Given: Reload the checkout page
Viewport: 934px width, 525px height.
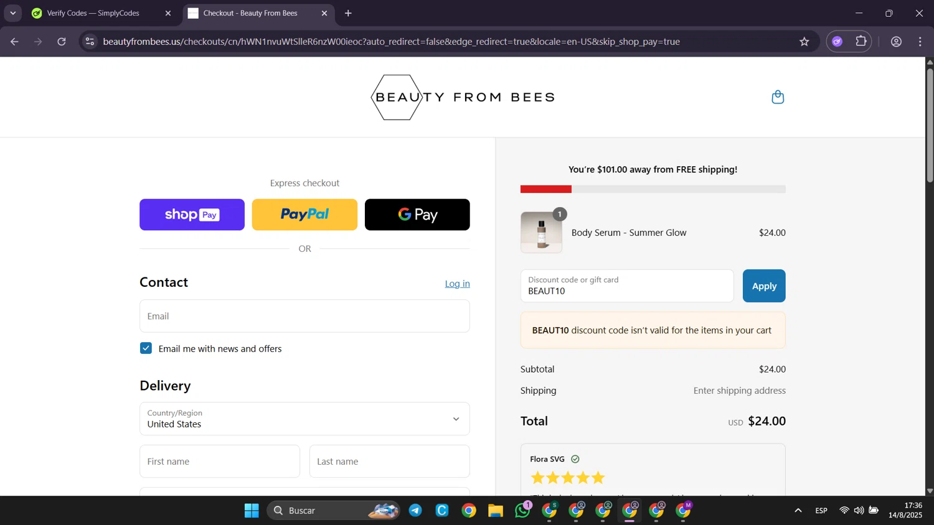Looking at the screenshot, I should [x=62, y=42].
